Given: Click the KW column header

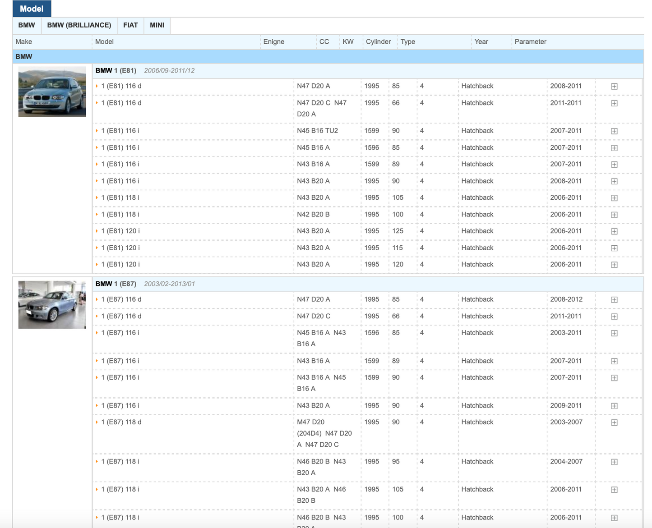Looking at the screenshot, I should click(348, 41).
